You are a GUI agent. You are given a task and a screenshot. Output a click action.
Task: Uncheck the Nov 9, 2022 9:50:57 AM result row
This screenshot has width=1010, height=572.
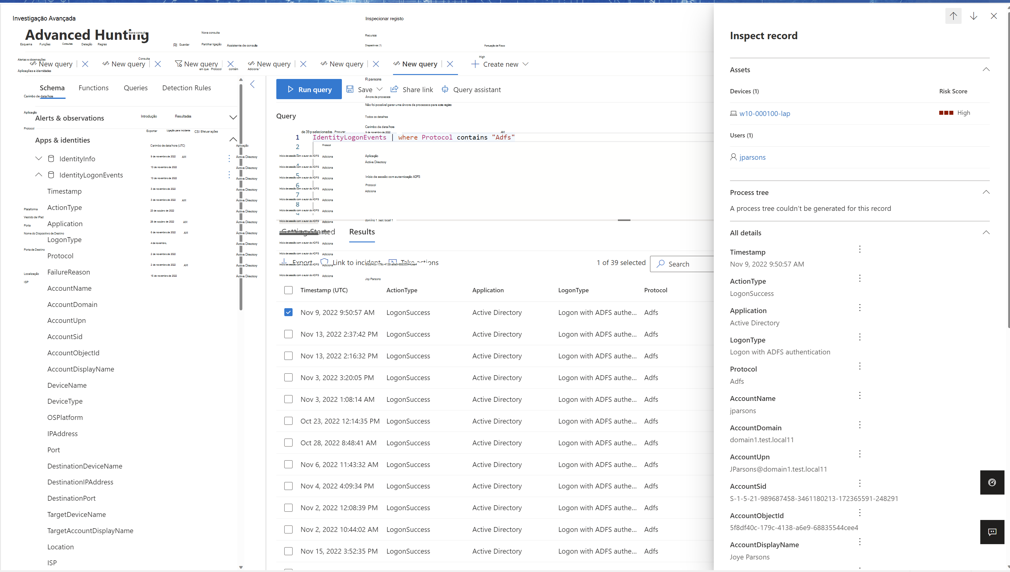(x=289, y=312)
